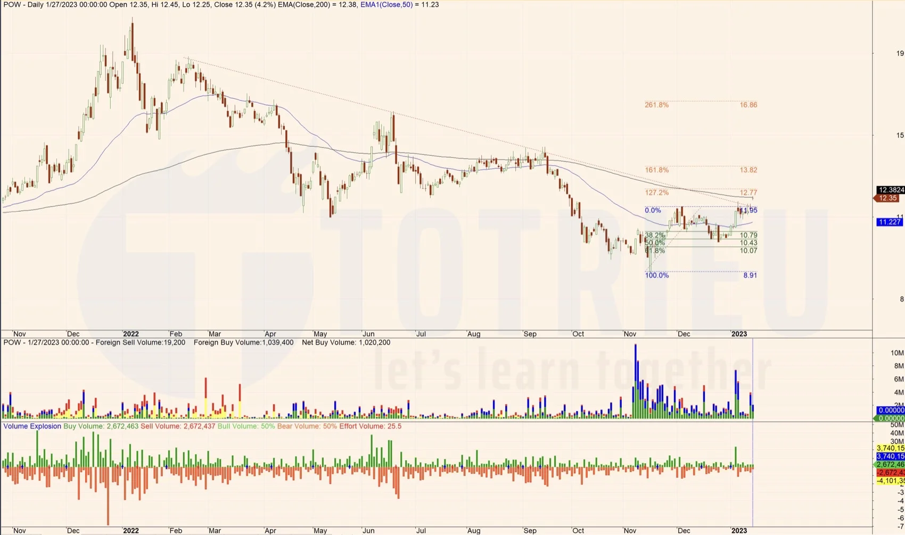Toggle the Volume Explosion indicator label
The image size is (905, 535).
coord(31,425)
